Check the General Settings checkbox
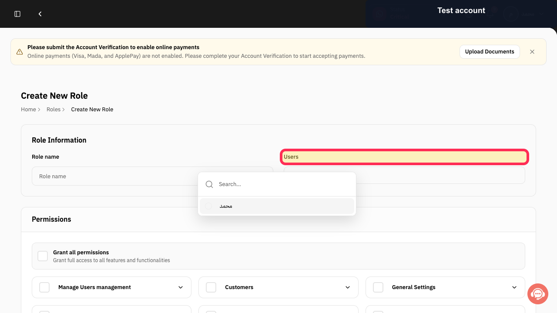The image size is (557, 313). coord(378,287)
